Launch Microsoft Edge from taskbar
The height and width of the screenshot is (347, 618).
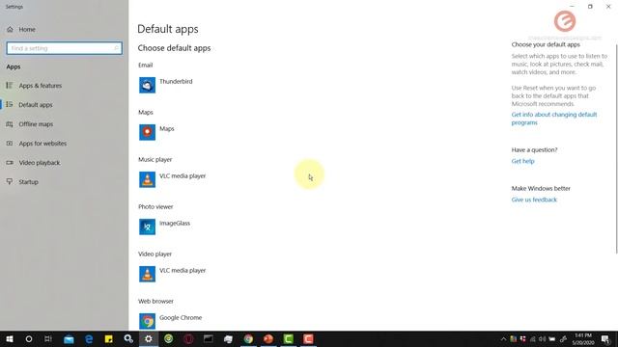(x=89, y=338)
